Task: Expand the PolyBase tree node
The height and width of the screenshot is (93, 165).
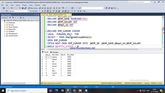Action: [5, 32]
